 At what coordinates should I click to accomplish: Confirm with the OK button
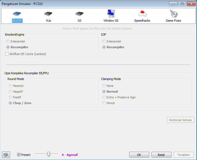139,155
